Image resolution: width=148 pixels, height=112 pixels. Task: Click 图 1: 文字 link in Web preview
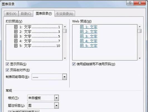[89, 27]
